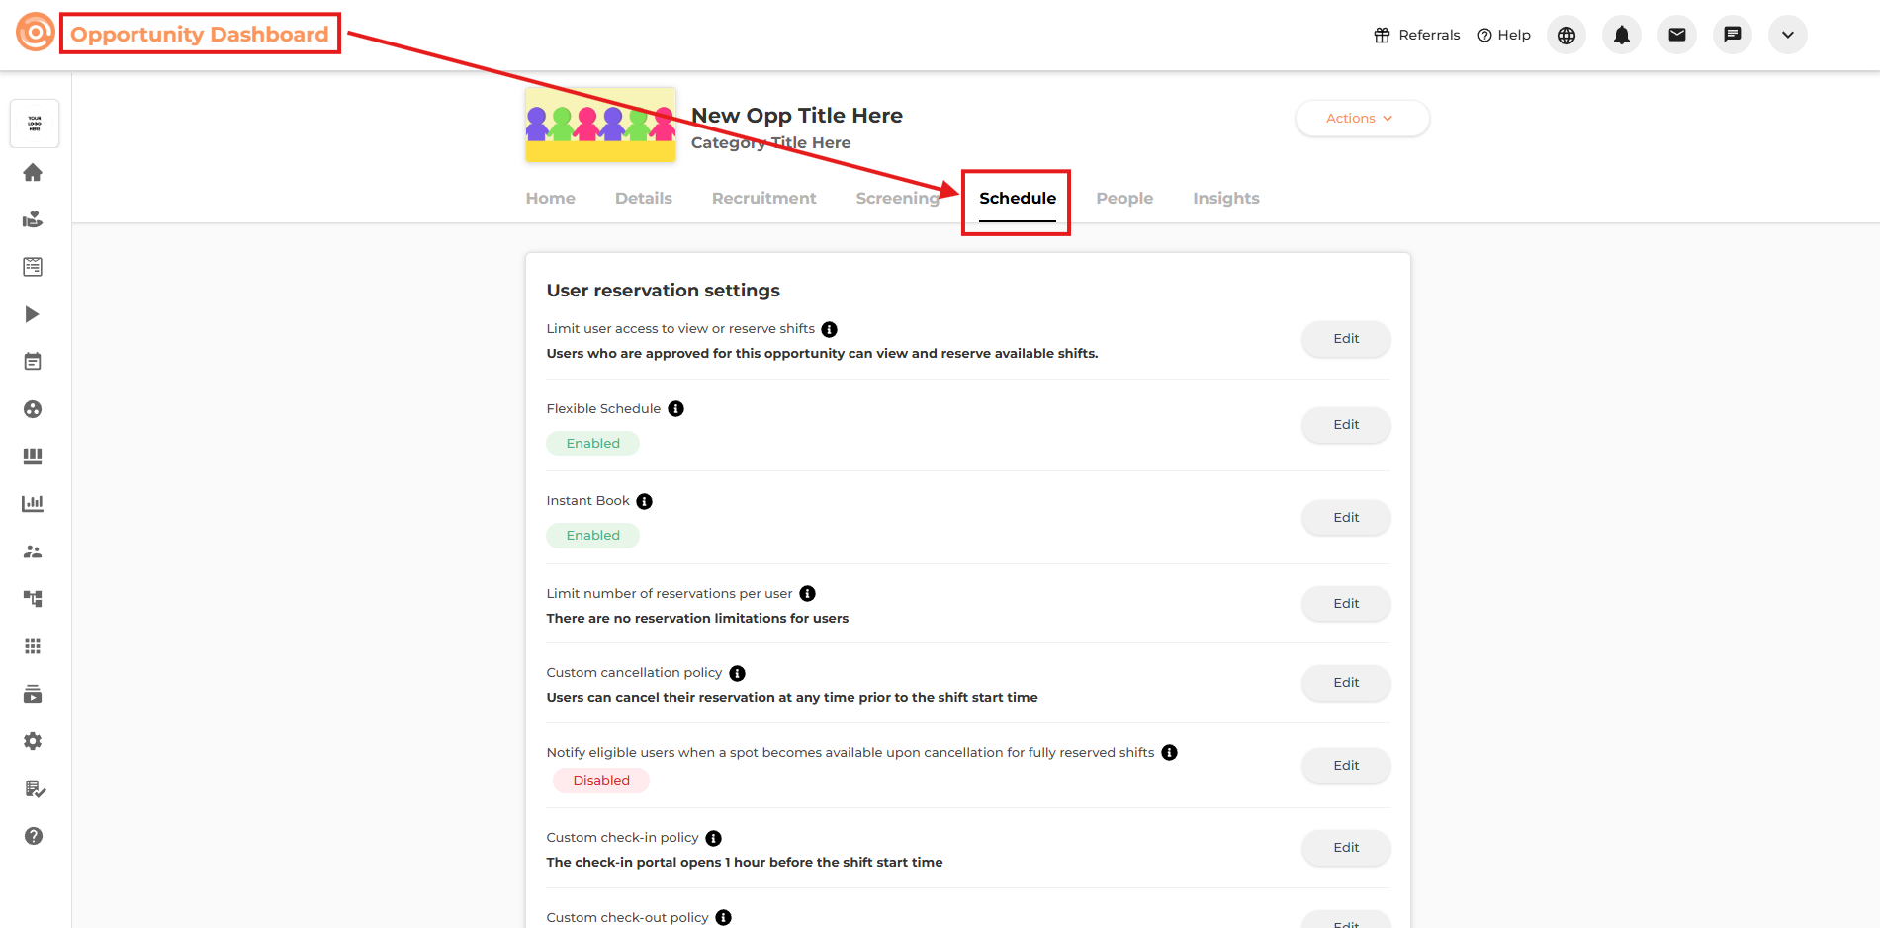Click the home icon in sidebar

[x=33, y=173]
